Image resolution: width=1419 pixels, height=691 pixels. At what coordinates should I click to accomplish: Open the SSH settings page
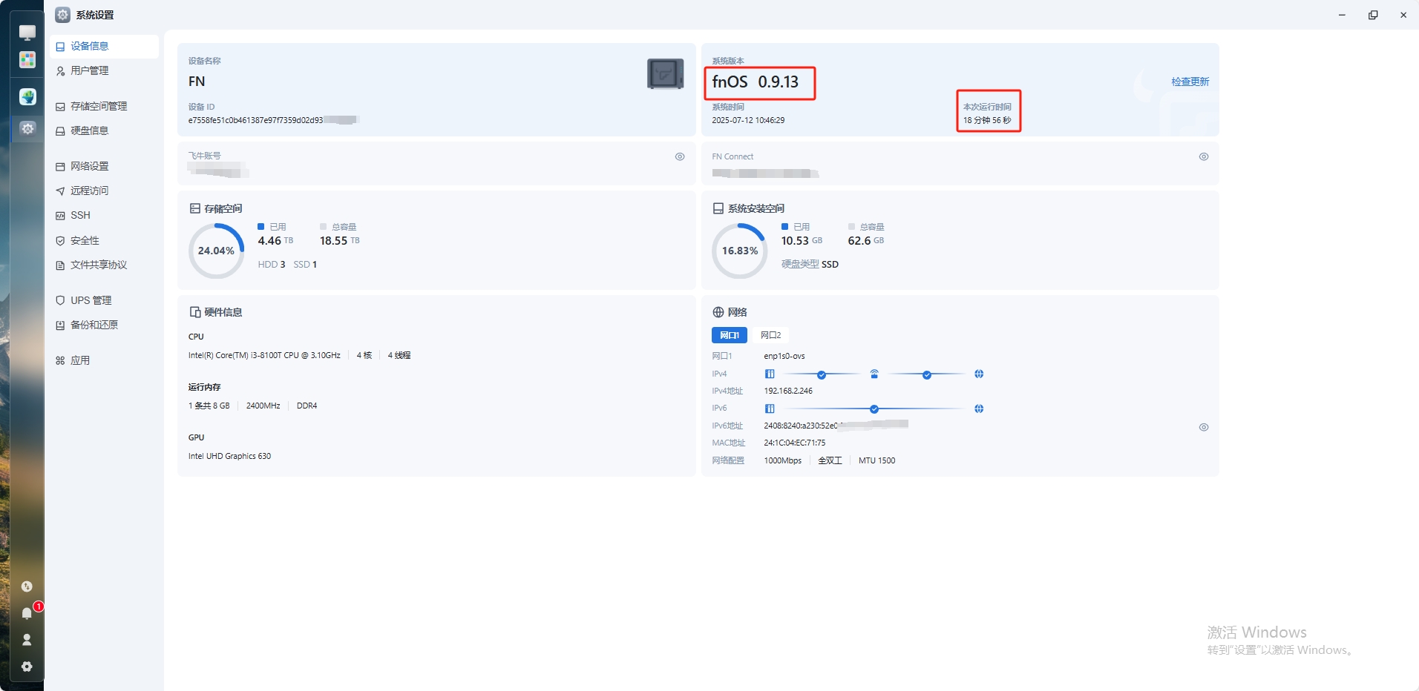point(80,215)
